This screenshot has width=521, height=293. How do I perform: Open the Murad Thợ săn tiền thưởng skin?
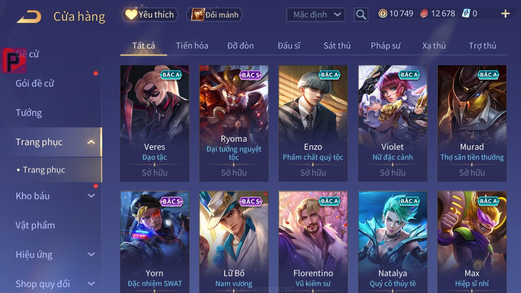coord(472,123)
